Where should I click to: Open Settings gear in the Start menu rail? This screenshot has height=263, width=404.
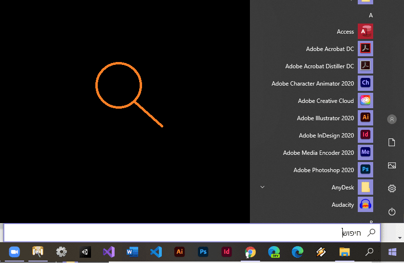[x=391, y=188]
